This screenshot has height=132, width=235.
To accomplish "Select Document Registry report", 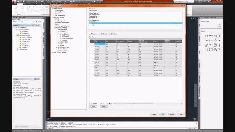I will [94, 15].
